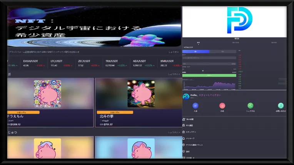This screenshot has width=294, height=165.
Task: Click the ADA/USDT ticker
Action: tap(144, 63)
